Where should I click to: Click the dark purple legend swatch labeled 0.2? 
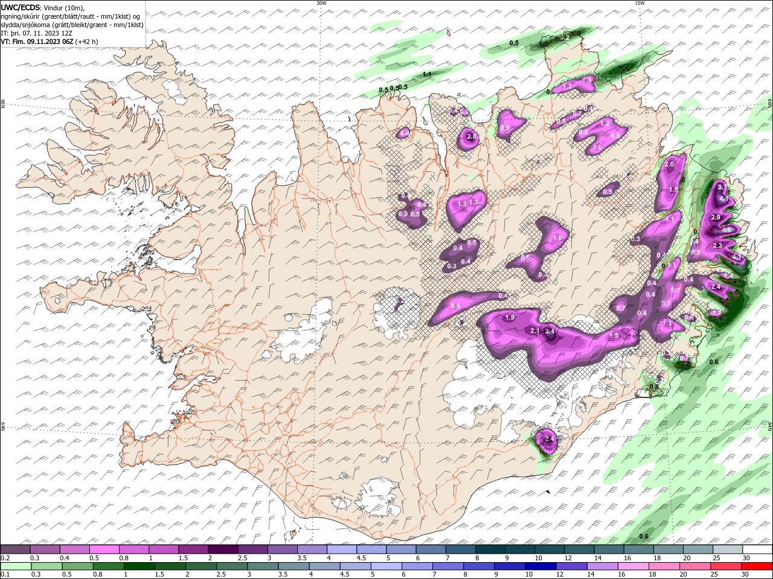click(x=15, y=549)
